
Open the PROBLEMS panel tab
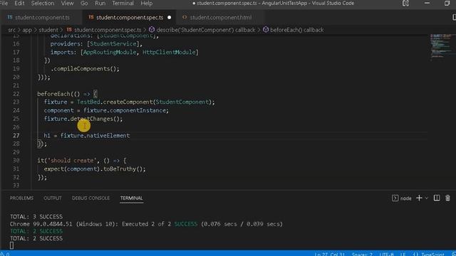pyautogui.click(x=21, y=198)
